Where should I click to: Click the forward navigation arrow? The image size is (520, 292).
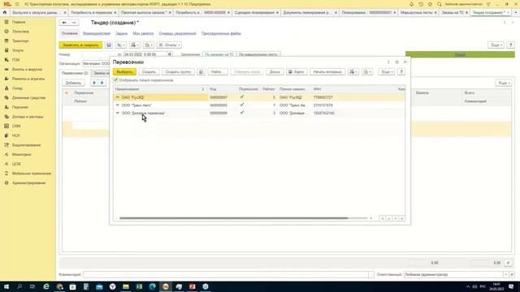(74, 23)
